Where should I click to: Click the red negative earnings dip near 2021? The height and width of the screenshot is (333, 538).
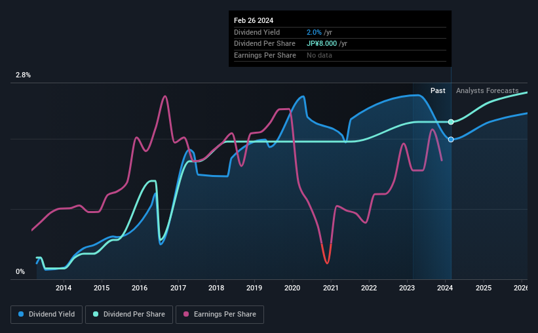(326, 254)
